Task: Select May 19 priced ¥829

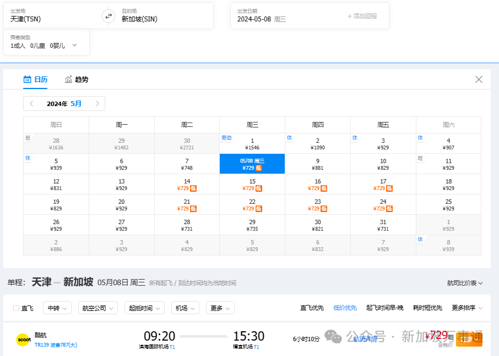Action: coord(56,204)
